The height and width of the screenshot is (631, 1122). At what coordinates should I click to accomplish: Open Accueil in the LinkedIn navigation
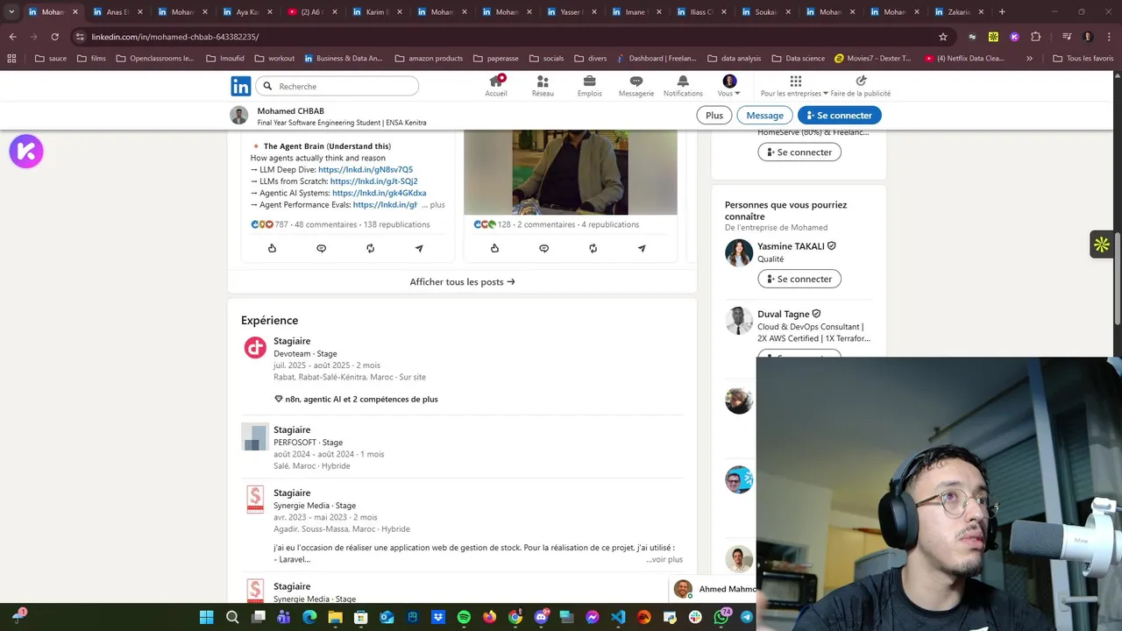[x=496, y=86]
